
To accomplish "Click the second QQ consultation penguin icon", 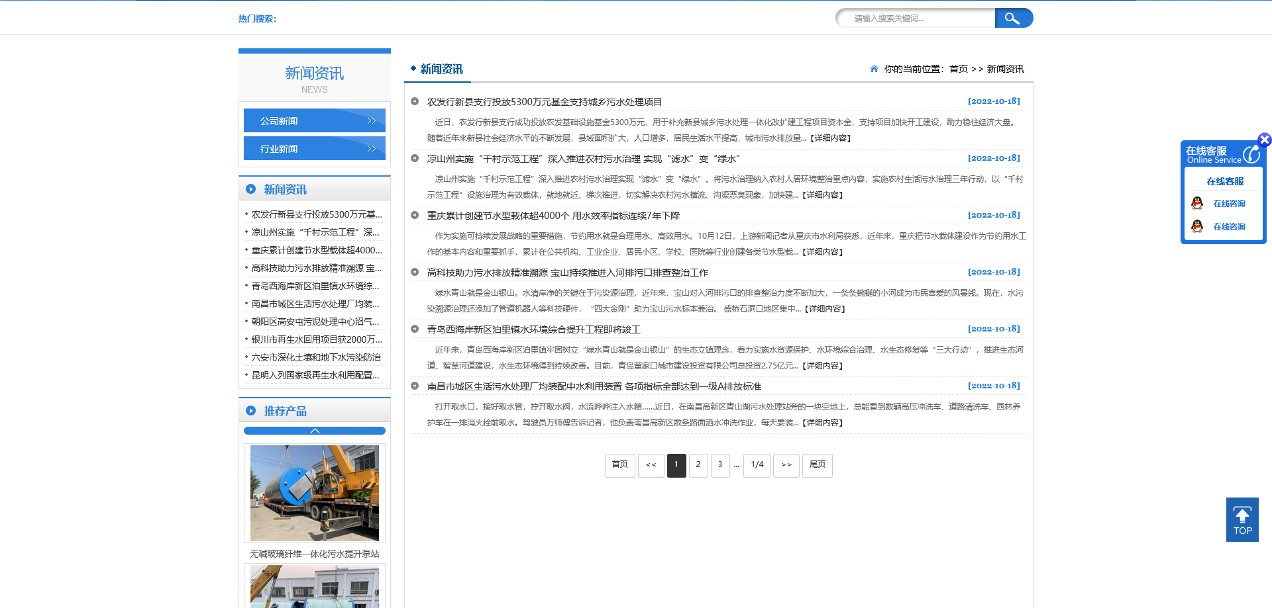I will click(1198, 226).
